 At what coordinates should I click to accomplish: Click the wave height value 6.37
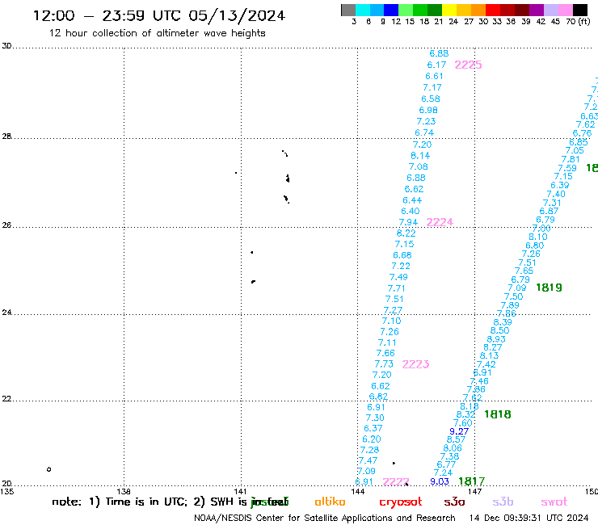click(x=373, y=428)
